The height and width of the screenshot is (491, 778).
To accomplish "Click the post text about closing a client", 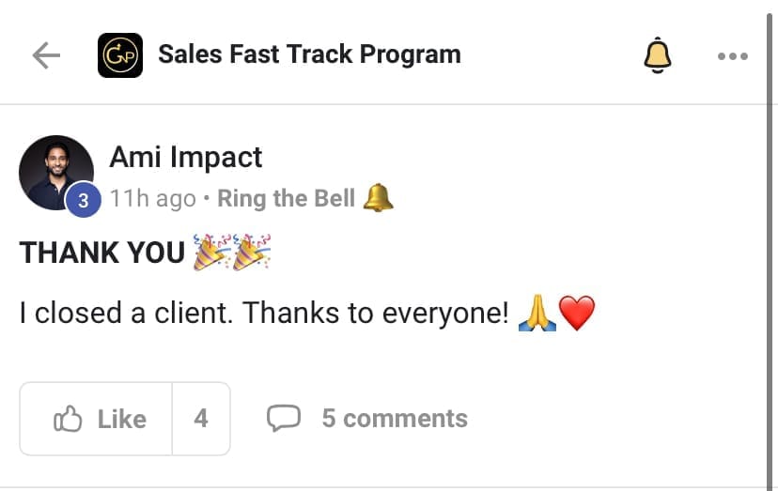I will pyautogui.click(x=263, y=314).
